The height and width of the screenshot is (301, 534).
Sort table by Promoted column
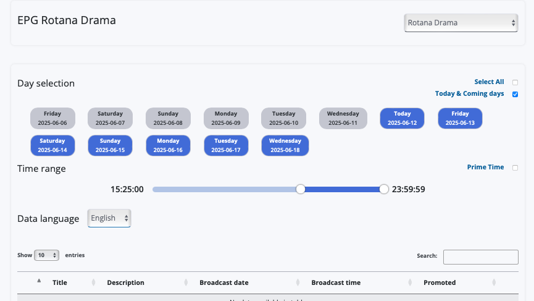(440, 282)
